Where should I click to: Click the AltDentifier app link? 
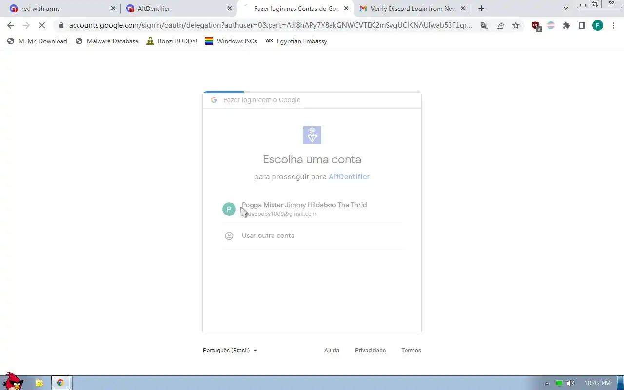pyautogui.click(x=349, y=176)
